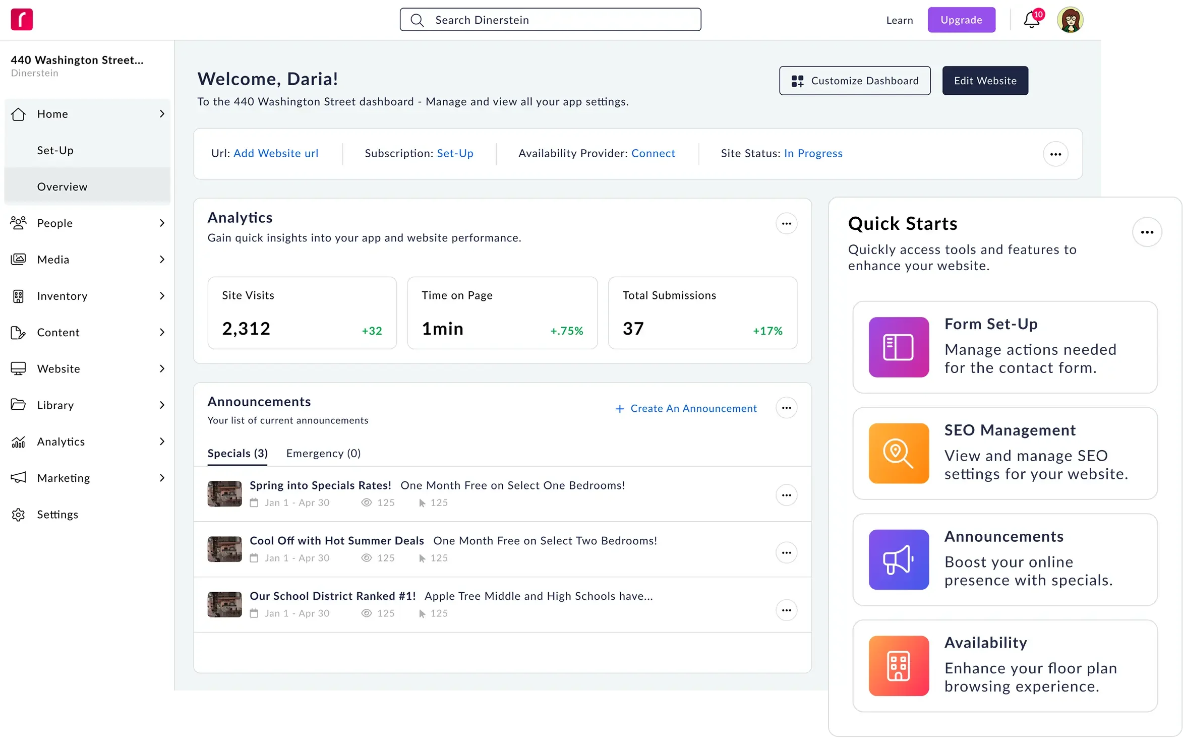Open the notifications bell
This screenshot has height=754, width=1183.
pos(1032,20)
